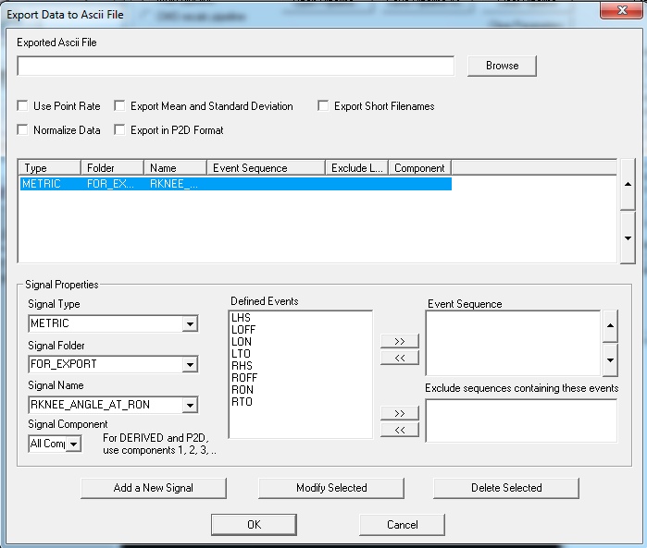The height and width of the screenshot is (548, 647).
Task: Select LHS in Defined Events
Action: (241, 318)
